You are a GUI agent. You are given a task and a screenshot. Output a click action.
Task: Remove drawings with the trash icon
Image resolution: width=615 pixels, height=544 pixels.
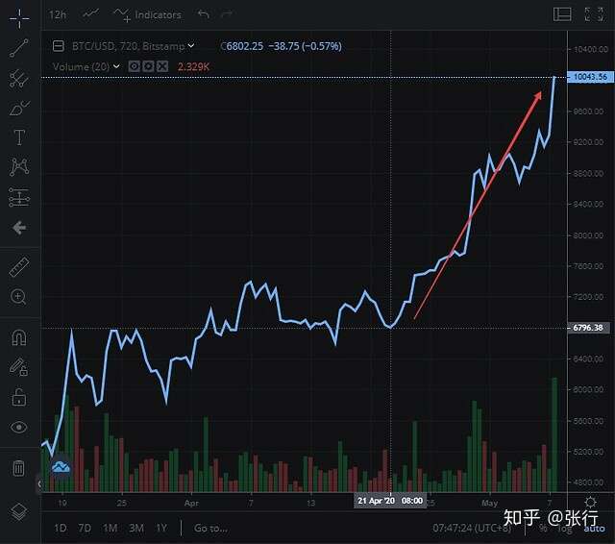19,468
